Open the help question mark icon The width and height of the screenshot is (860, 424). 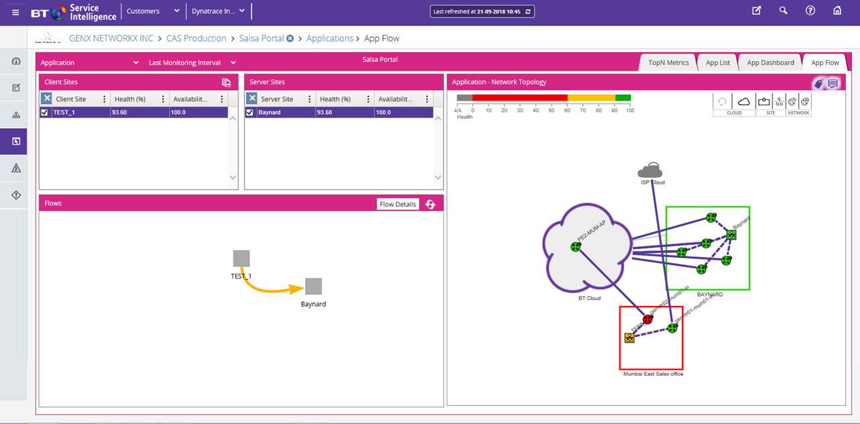(810, 11)
